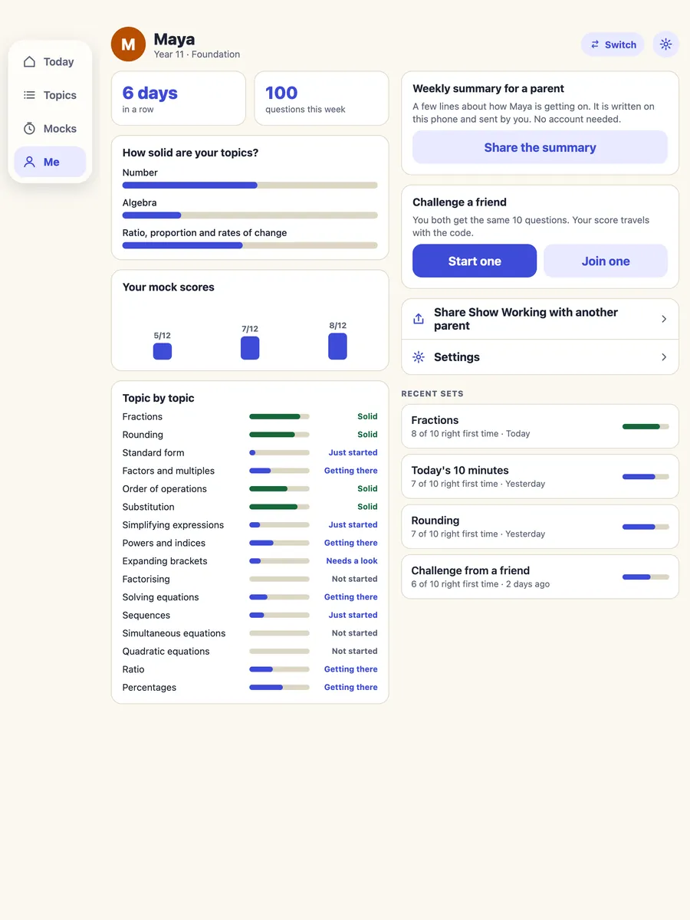Image resolution: width=690 pixels, height=920 pixels.
Task: Open the Mocks tab
Action: point(50,129)
